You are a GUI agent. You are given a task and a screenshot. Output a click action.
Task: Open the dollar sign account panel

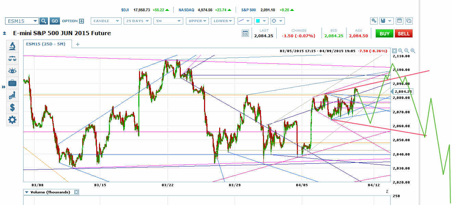(x=12, y=108)
